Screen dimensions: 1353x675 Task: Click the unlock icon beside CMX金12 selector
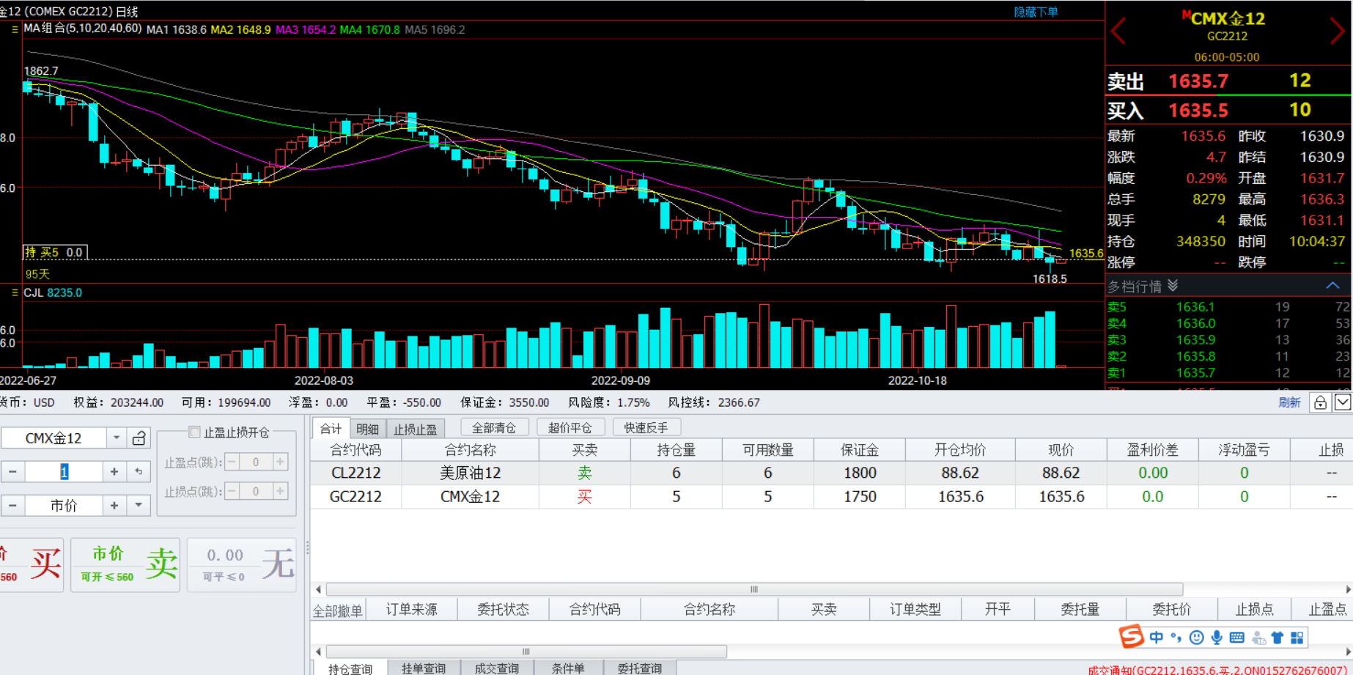pyautogui.click(x=139, y=438)
